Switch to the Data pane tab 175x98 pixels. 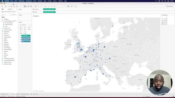pos(2,9)
